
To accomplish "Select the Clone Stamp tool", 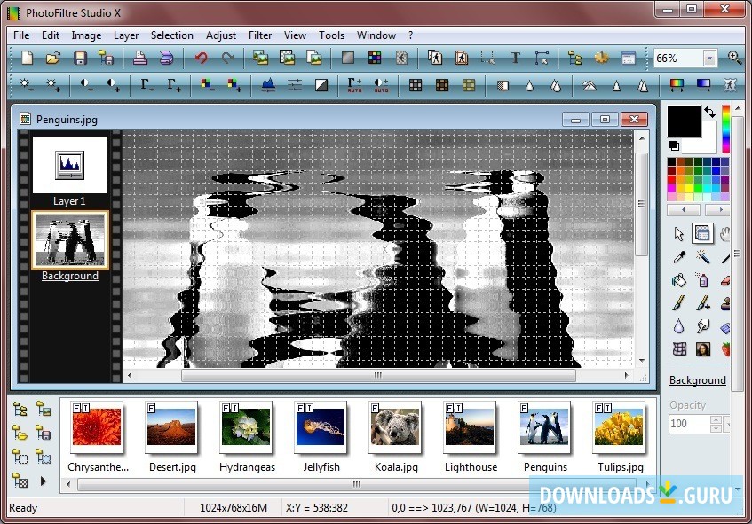I will [725, 303].
